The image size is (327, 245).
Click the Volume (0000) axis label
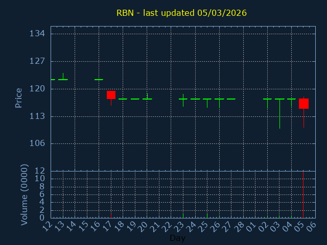24,194
